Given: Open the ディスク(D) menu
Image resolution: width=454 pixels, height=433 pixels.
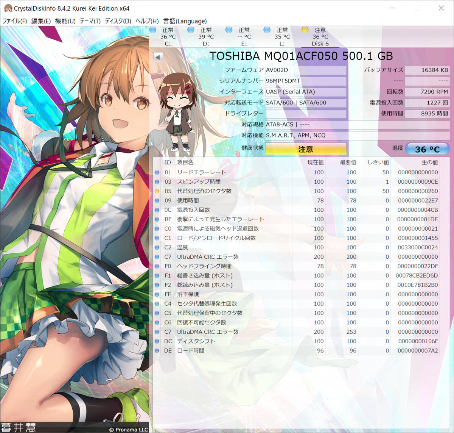Looking at the screenshot, I should (118, 21).
